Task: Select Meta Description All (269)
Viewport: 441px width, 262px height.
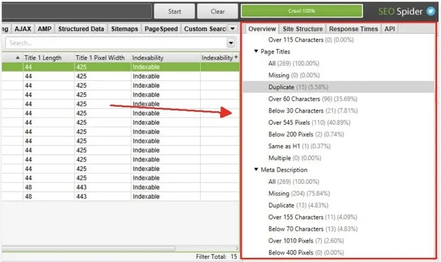Action: click(294, 182)
